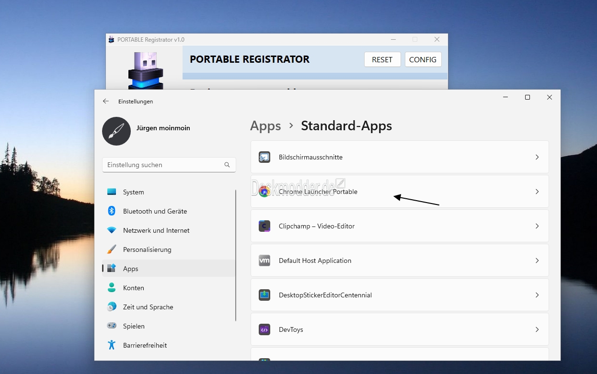
Task: Click the search magnifier icon
Action: [227, 165]
